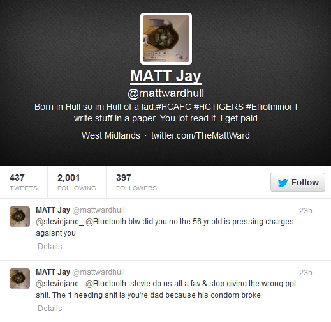
Task: Open the twitter.com/TheMattWard link
Action: [x=200, y=135]
